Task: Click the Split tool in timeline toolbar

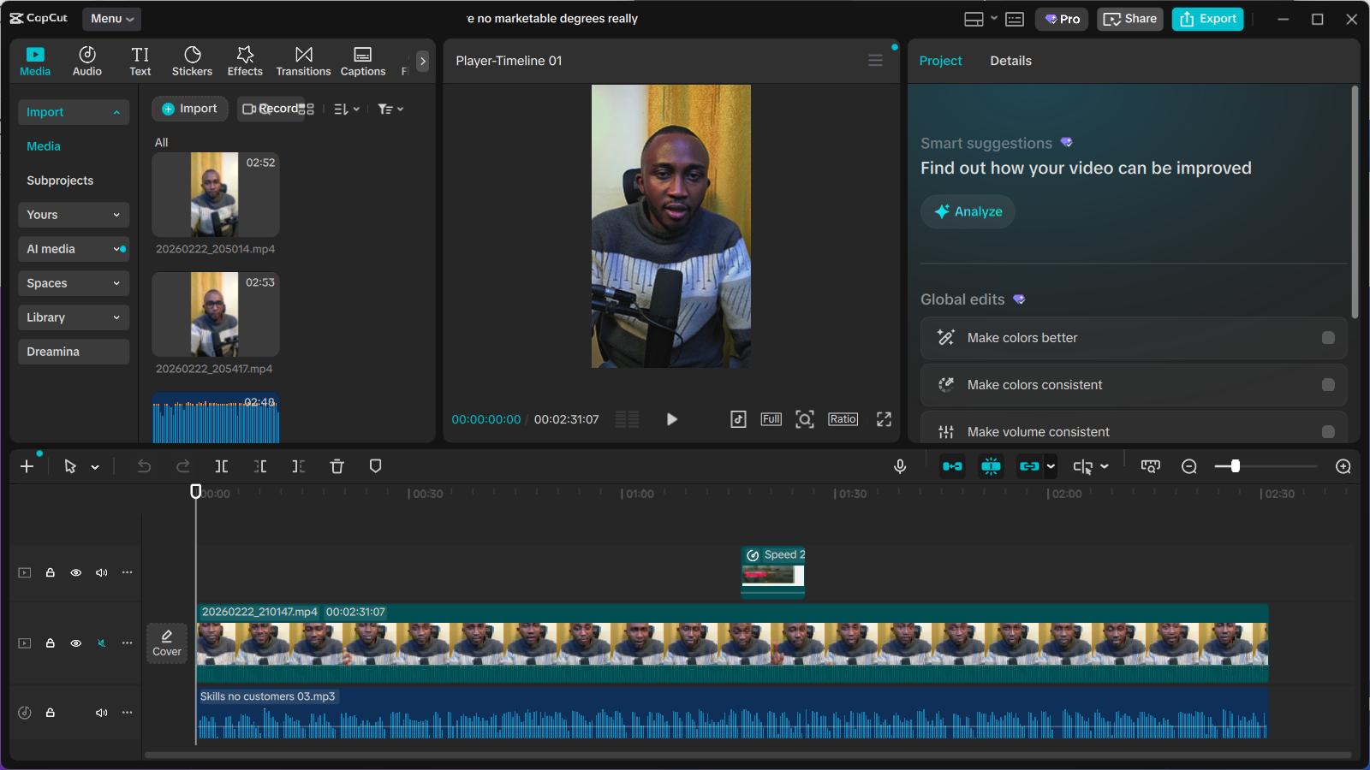Action: pos(222,466)
